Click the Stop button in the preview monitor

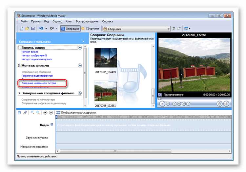pyautogui.click(x=168, y=104)
